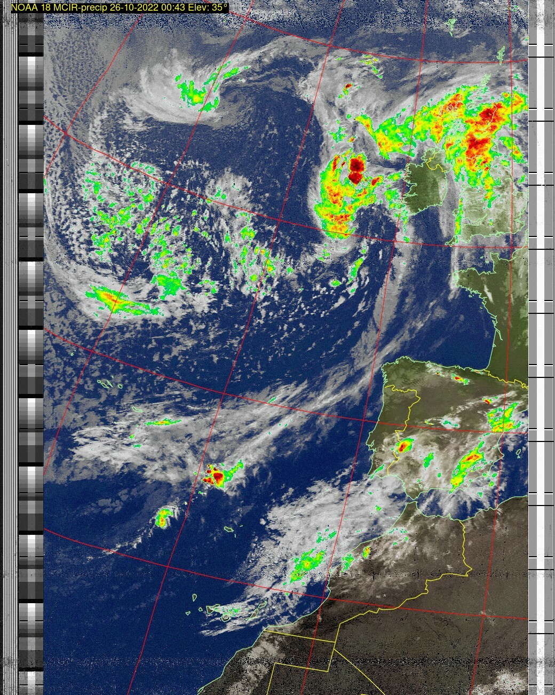Click the right-edge white telemetry strip
This screenshot has height=695, width=555.
point(541,347)
